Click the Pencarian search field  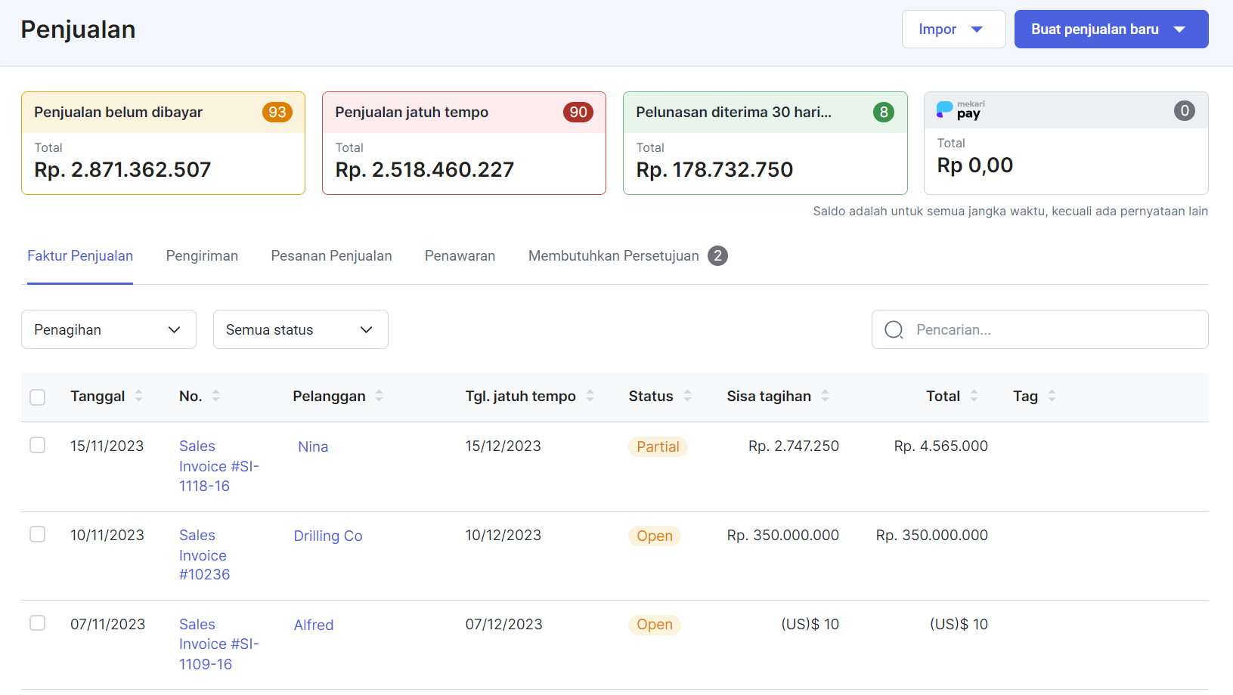coord(1039,329)
